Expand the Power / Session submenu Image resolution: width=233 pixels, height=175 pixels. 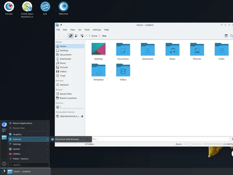click(x=29, y=159)
